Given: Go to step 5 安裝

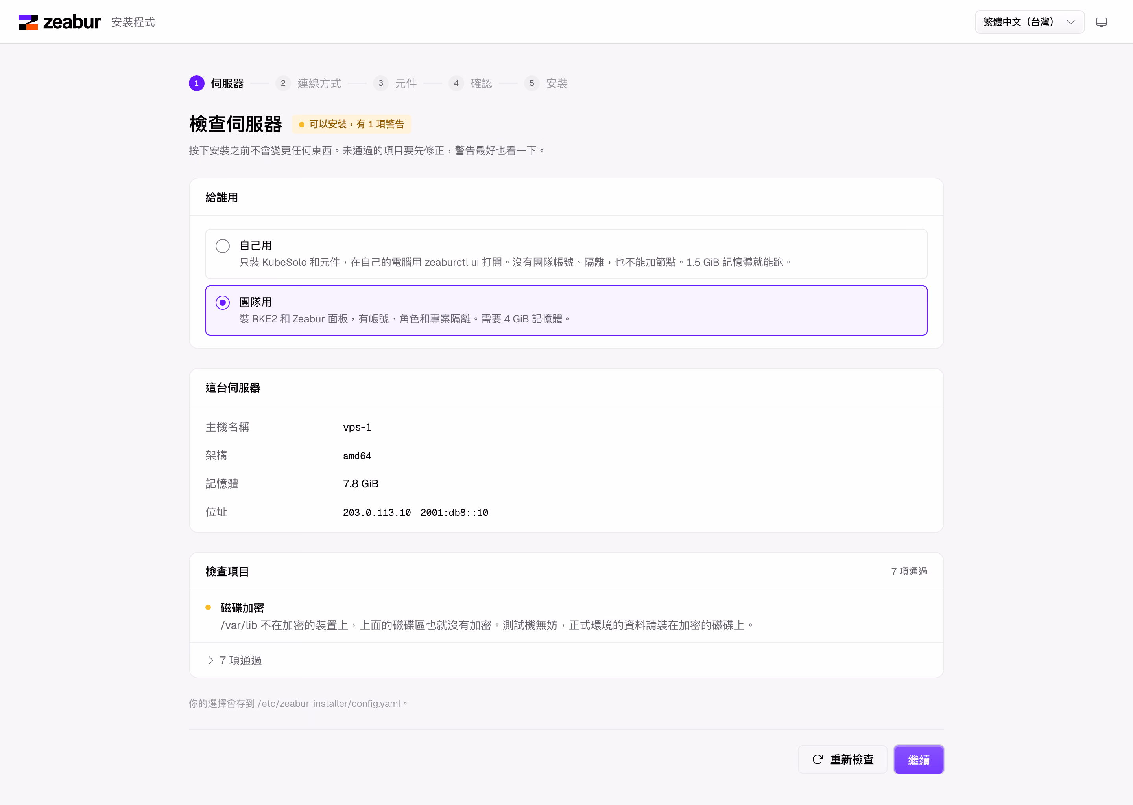Looking at the screenshot, I should tap(546, 83).
